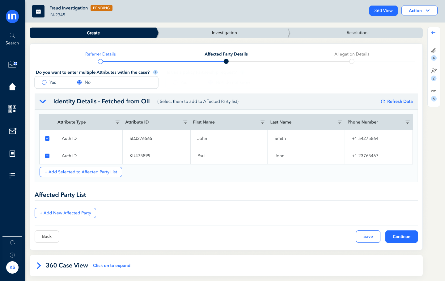Open the First Name column filter

(x=262, y=122)
